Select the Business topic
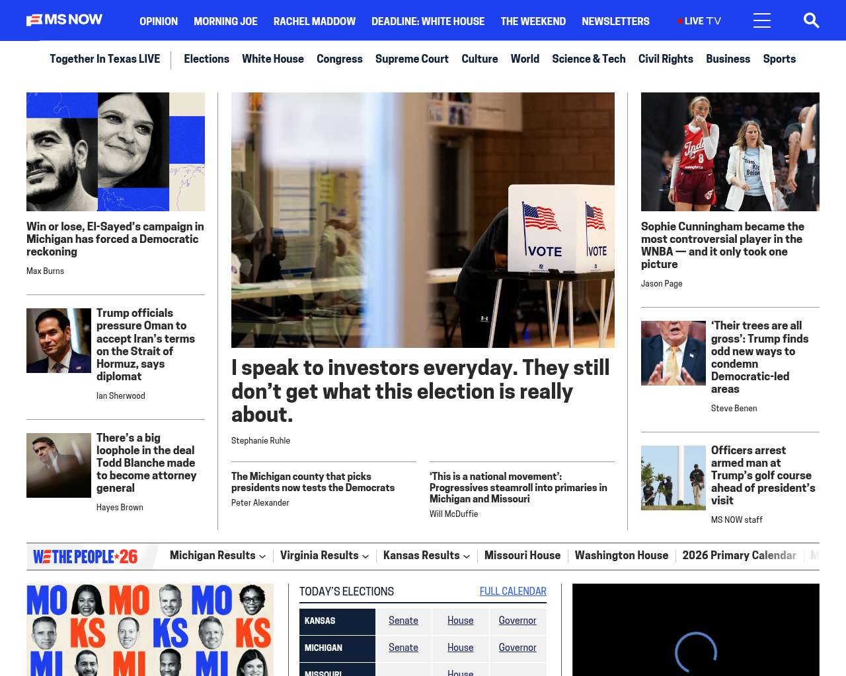The width and height of the screenshot is (846, 676). click(x=728, y=59)
